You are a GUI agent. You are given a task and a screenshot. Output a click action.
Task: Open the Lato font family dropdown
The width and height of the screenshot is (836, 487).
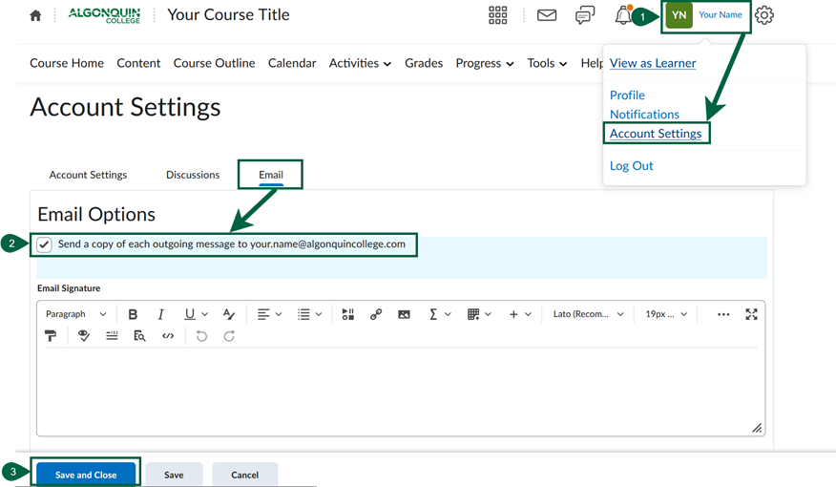(589, 314)
